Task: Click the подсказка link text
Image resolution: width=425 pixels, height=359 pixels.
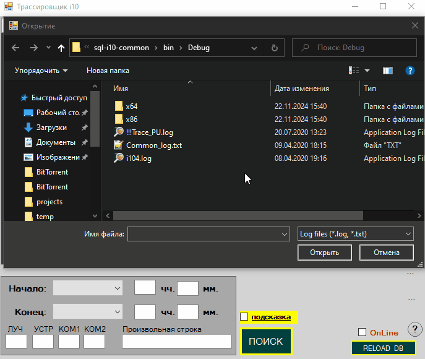Action: (271, 317)
